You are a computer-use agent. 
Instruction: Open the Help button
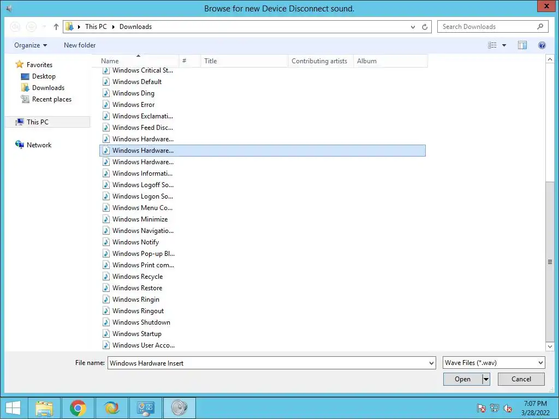(542, 45)
